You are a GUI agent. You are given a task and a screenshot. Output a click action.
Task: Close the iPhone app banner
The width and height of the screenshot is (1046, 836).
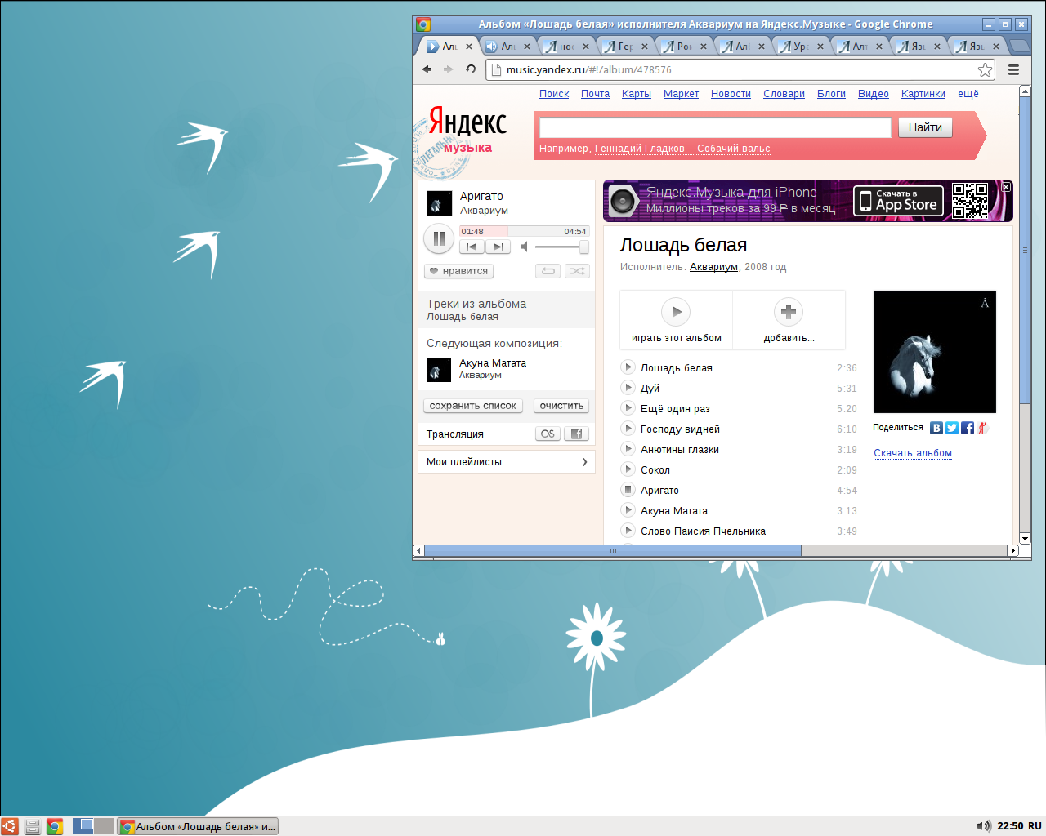pyautogui.click(x=1007, y=187)
